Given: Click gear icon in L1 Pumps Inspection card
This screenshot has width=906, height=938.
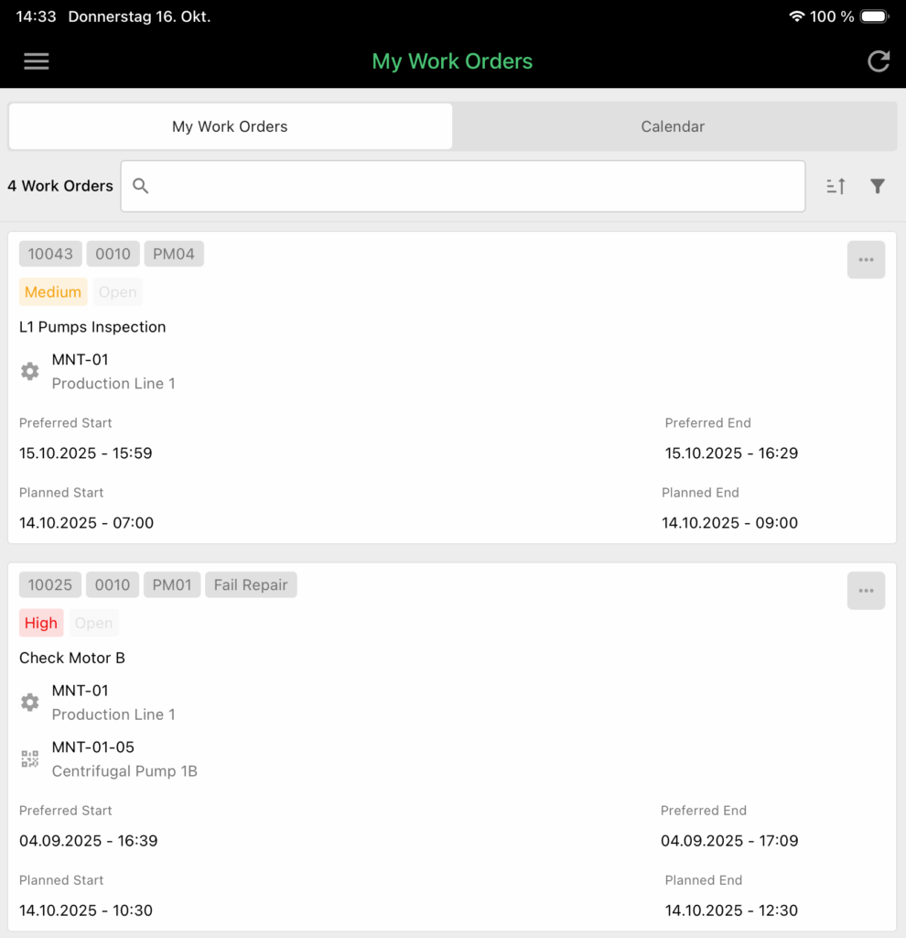Looking at the screenshot, I should [30, 371].
